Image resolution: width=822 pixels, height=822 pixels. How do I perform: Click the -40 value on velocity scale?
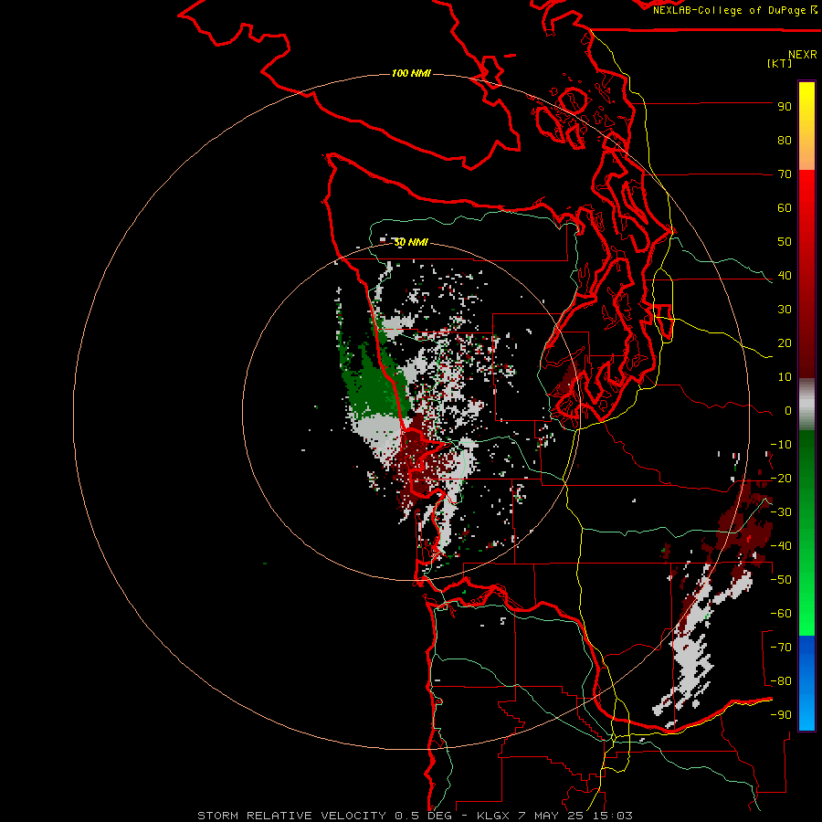(781, 546)
